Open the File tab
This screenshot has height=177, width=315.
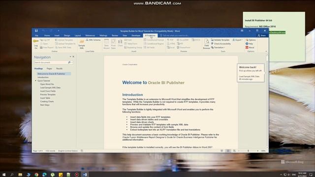[36, 35]
